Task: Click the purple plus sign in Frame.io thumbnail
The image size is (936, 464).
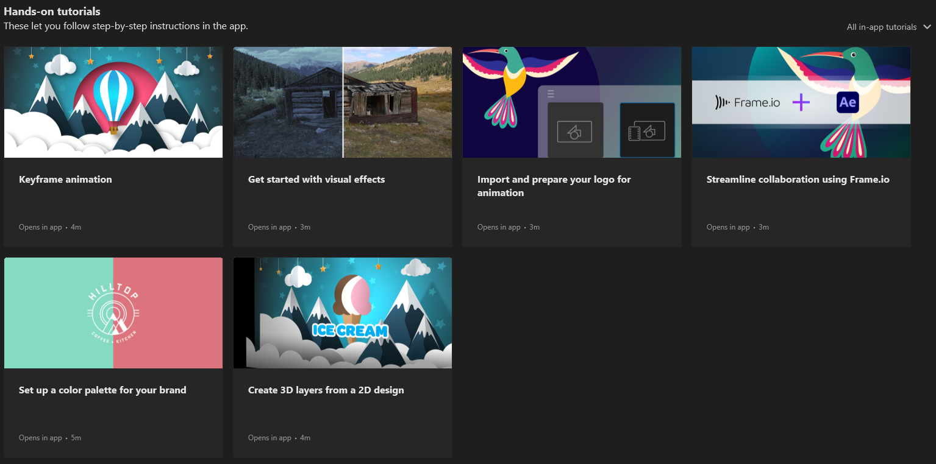Action: click(x=801, y=102)
